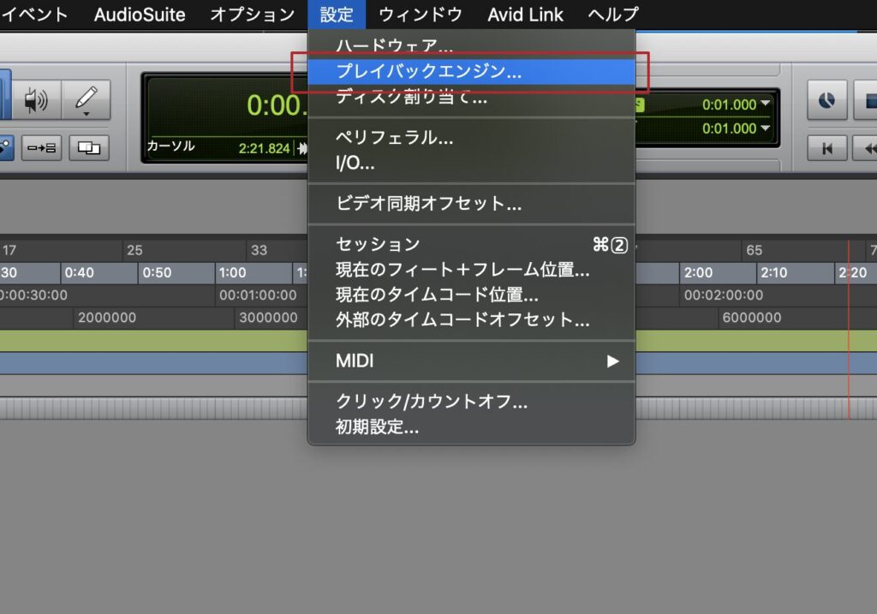Click the mirrored editing icon

point(88,148)
